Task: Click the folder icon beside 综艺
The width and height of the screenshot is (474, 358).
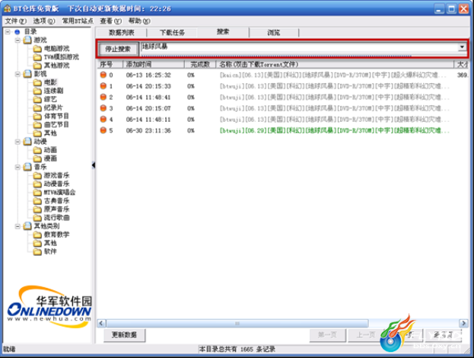Action: (x=37, y=100)
